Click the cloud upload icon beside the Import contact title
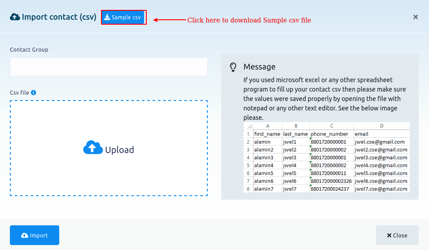This screenshot has height=250, width=429. click(x=15, y=17)
